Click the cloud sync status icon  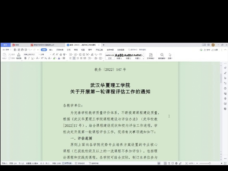click(x=201, y=50)
